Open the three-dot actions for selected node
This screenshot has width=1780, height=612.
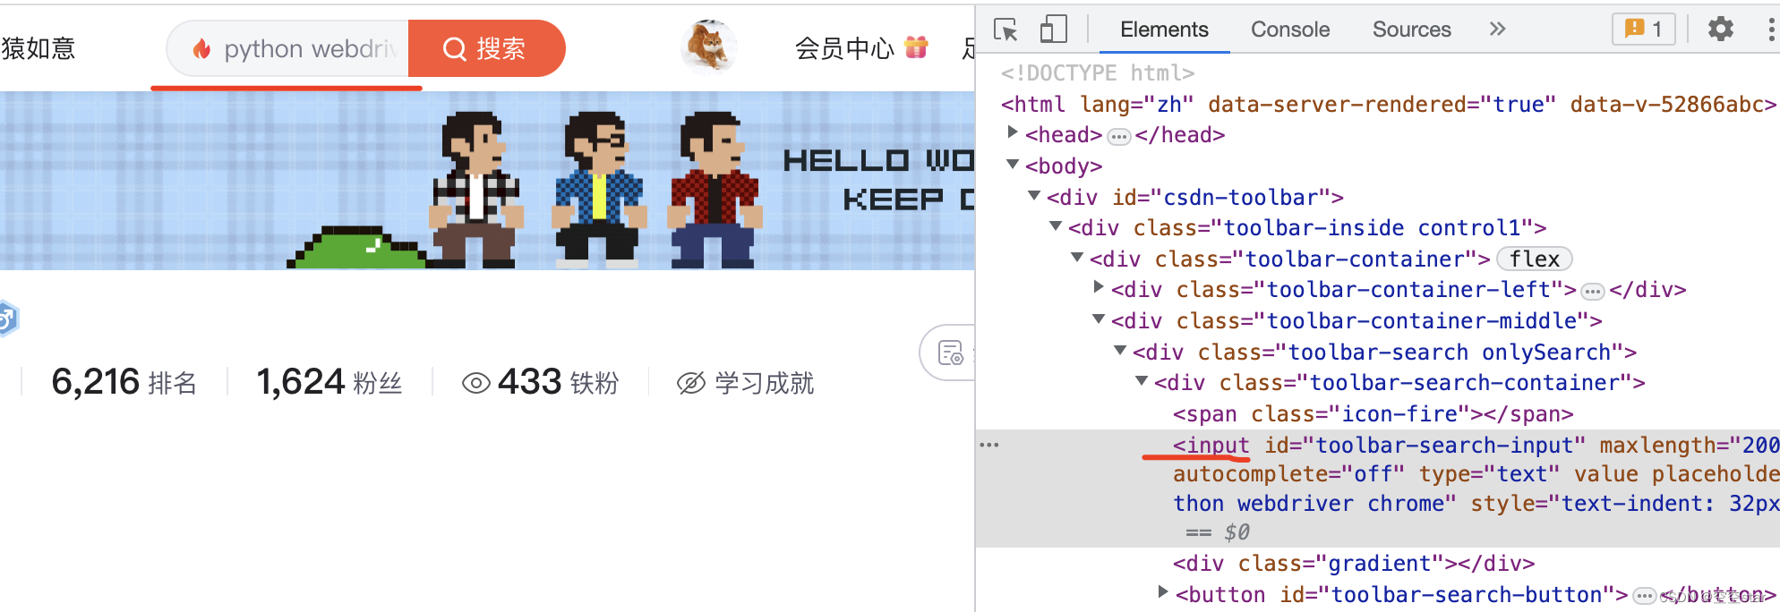pos(989,445)
